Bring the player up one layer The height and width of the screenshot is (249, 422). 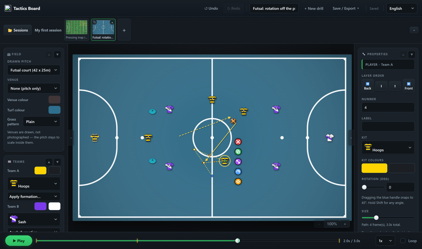(x=395, y=86)
